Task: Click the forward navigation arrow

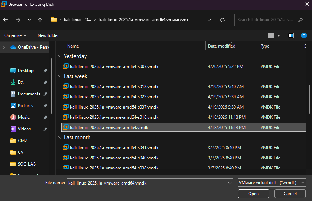Action: 18,20
